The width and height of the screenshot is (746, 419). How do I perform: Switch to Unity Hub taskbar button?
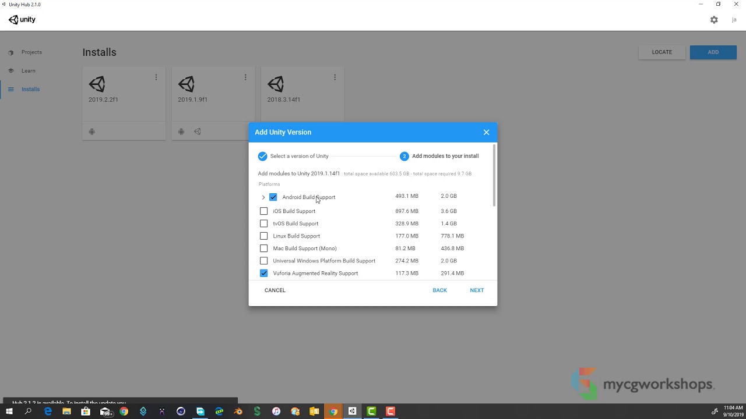352,411
